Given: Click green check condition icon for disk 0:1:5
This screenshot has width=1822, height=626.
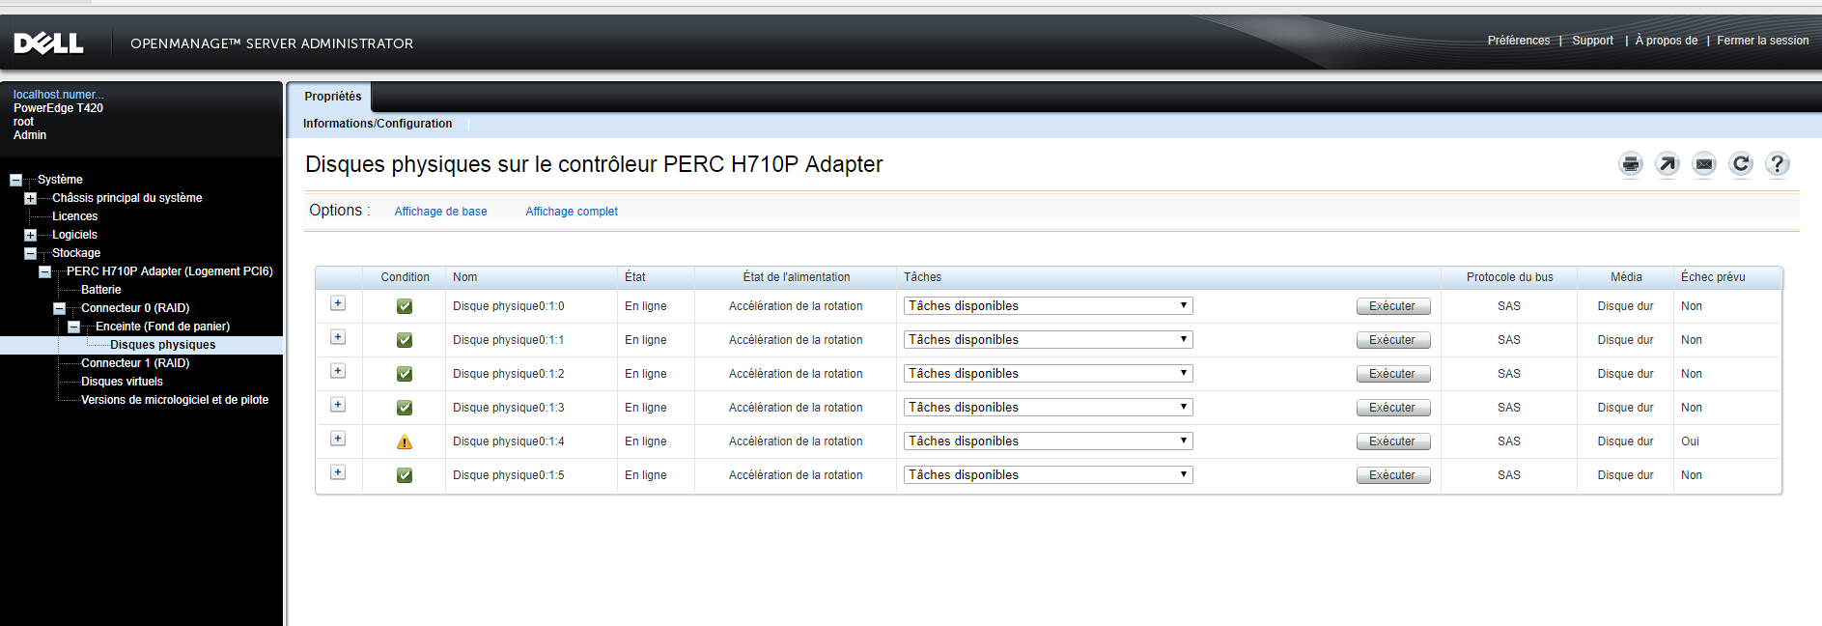Looking at the screenshot, I should coord(405,475).
